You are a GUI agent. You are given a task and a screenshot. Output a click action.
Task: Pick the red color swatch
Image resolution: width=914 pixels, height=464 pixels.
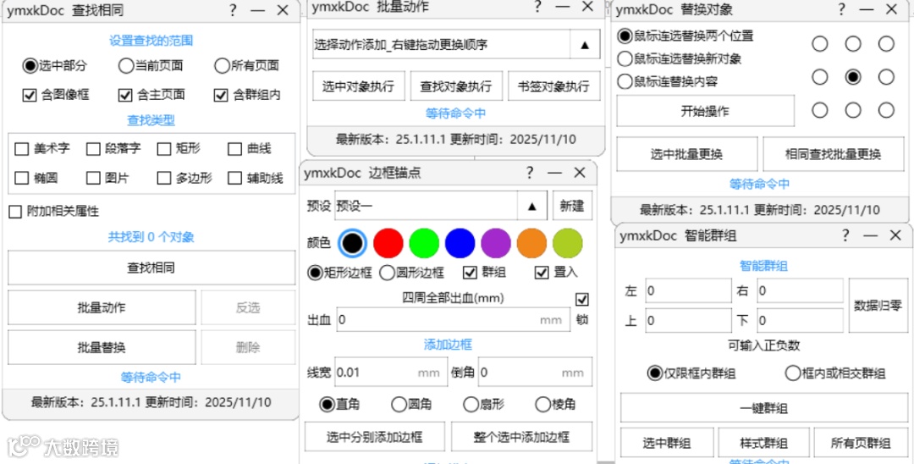pos(388,243)
